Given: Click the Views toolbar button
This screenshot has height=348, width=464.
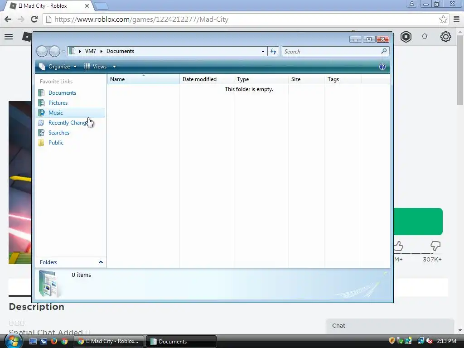Looking at the screenshot, I should [95, 67].
